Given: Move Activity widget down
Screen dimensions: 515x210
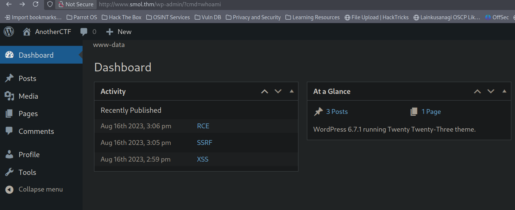Looking at the screenshot, I should pyautogui.click(x=278, y=91).
